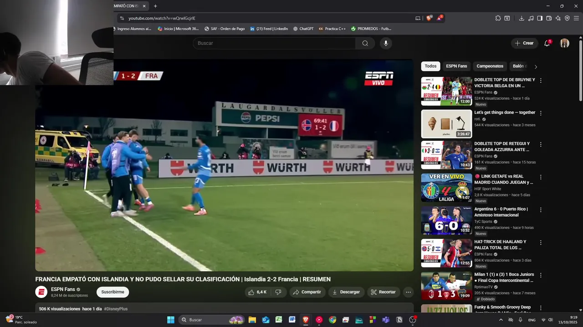Open Getafe vs Real Madrid video thumbnail

tap(446, 188)
